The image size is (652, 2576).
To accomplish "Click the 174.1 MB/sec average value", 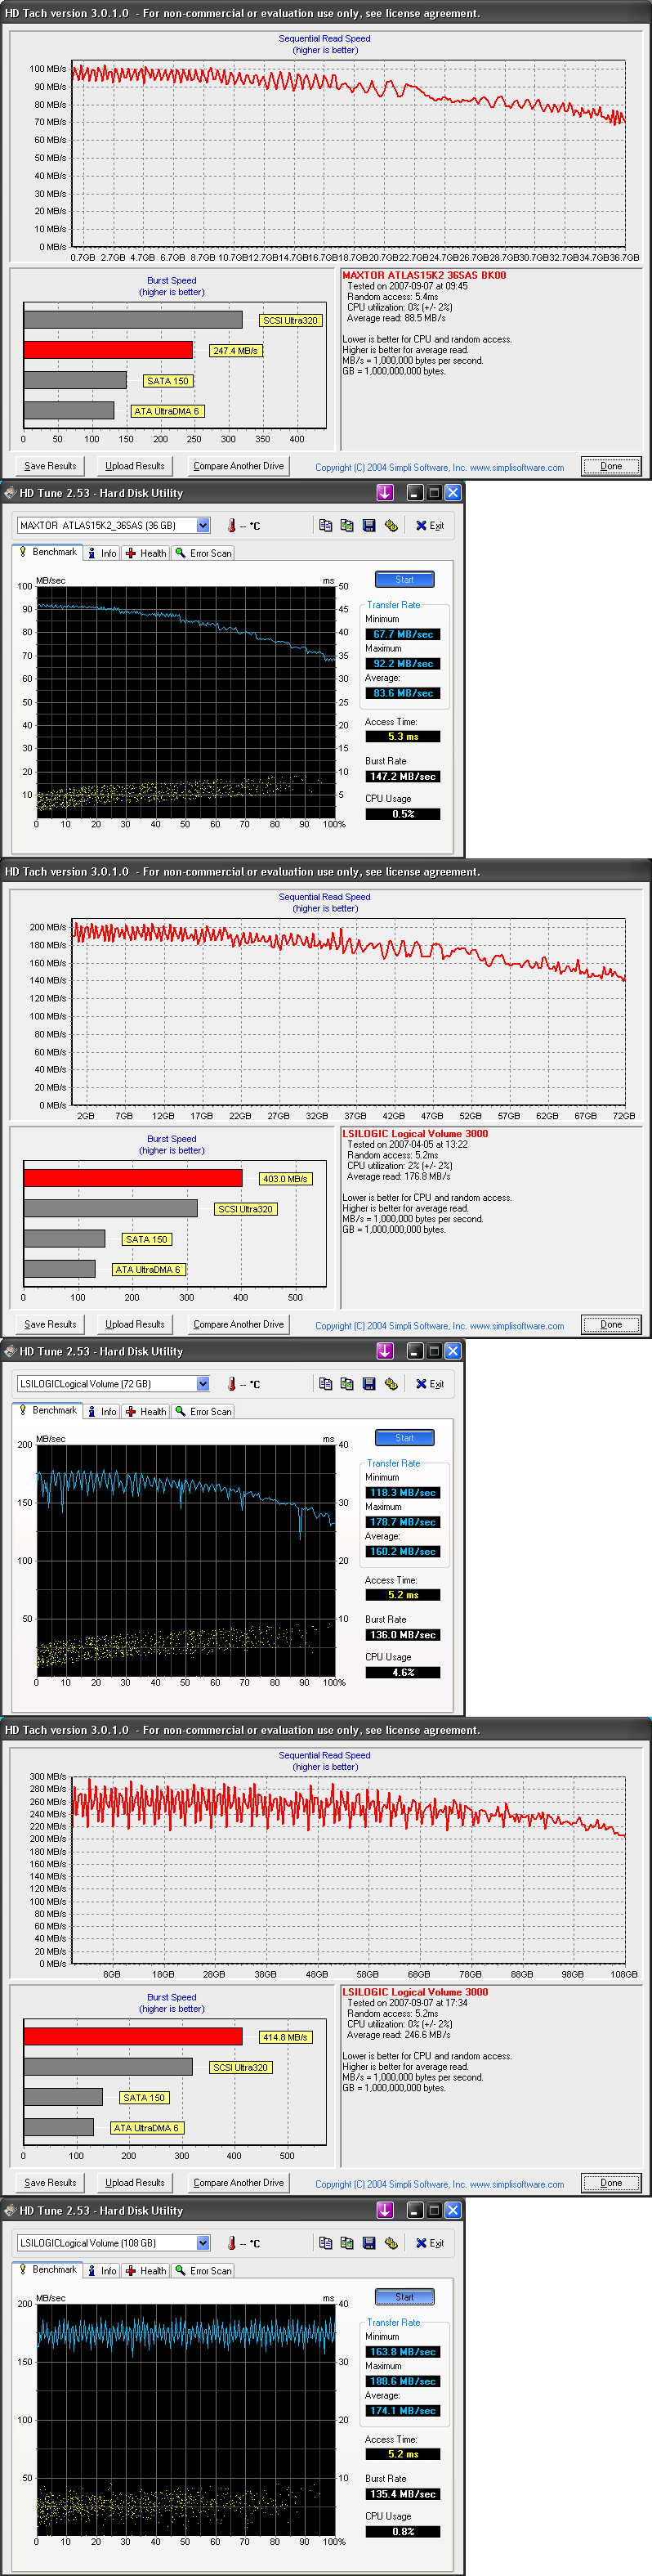I will click(403, 2410).
